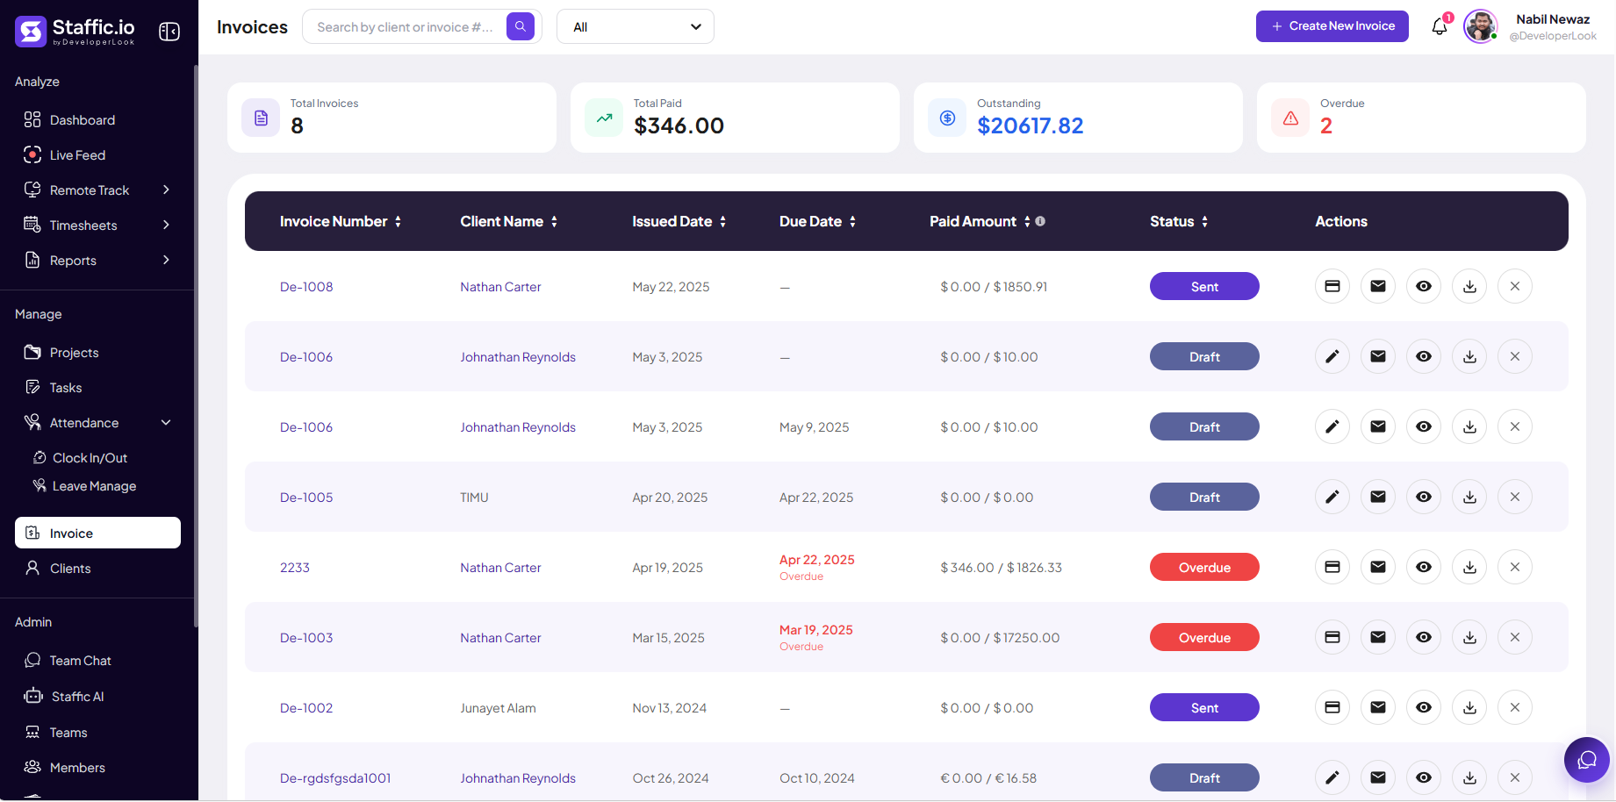Open Members page in sidebar

click(77, 767)
